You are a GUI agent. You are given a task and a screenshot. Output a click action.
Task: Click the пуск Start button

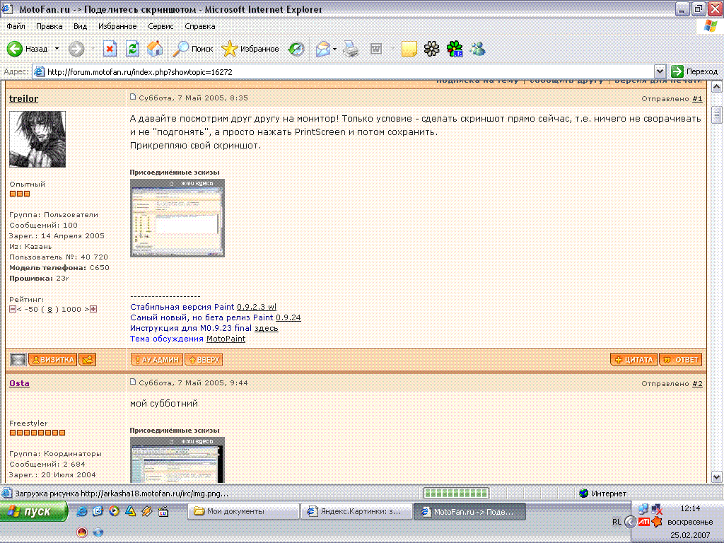[x=34, y=512]
